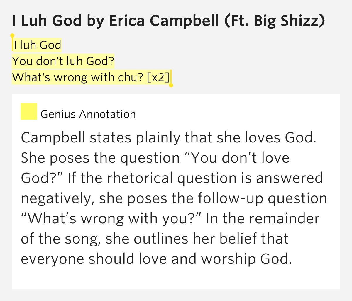Click the word 'chu?' in the lyrics
Screen dimensions: 352x301
point(131,77)
